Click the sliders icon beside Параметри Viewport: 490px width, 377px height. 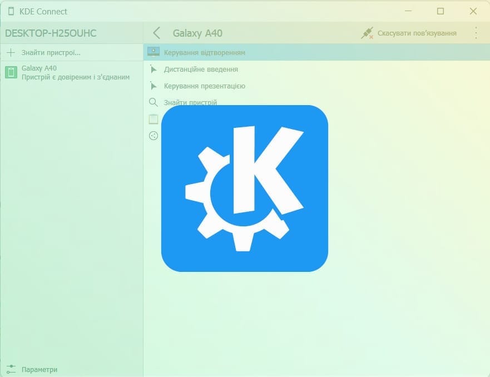[11, 369]
